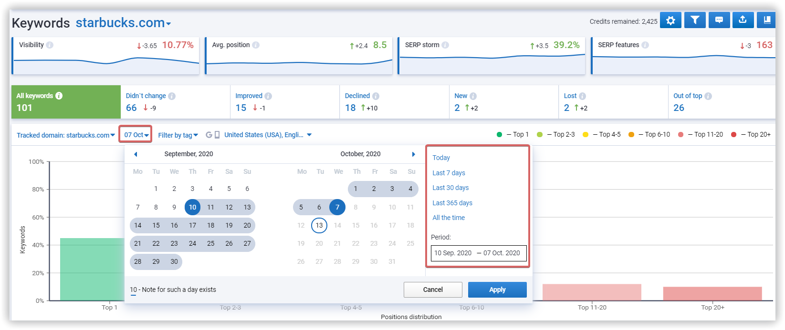Select All keywords tab
Viewport: 785px width, 330px height.
66,102
